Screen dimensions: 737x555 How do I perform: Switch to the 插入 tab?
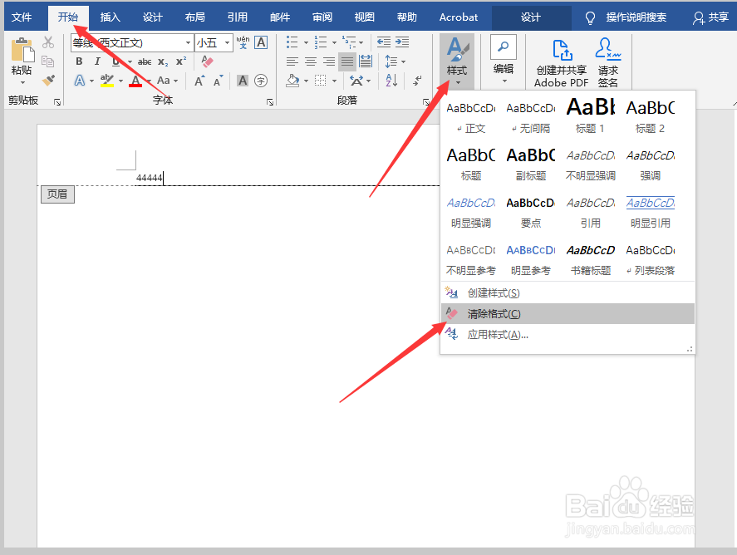coord(111,17)
